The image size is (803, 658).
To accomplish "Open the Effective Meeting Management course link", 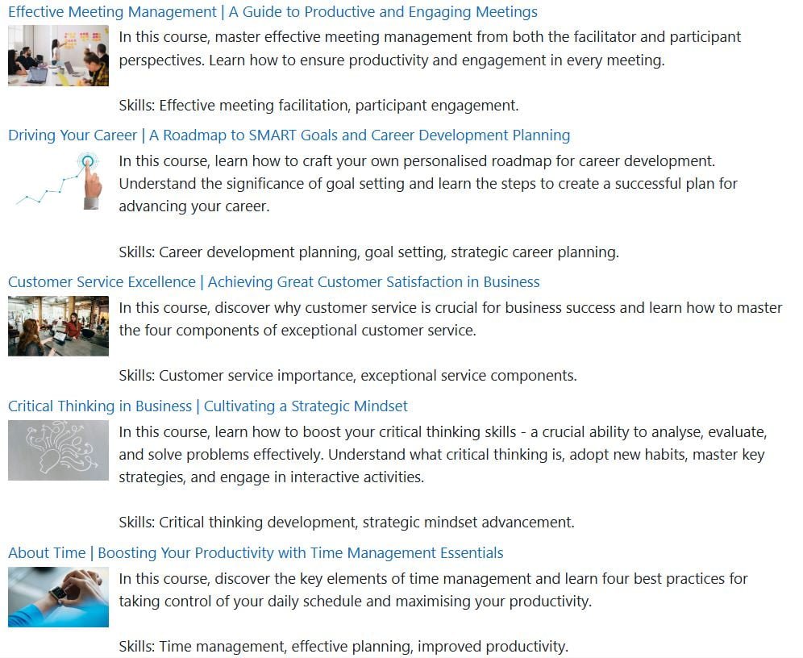I will (273, 12).
